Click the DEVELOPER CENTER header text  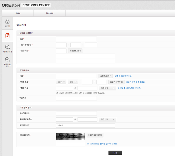[x=36, y=5]
